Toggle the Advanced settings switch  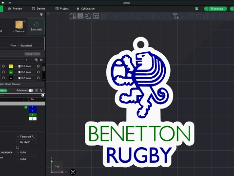pos(31,90)
